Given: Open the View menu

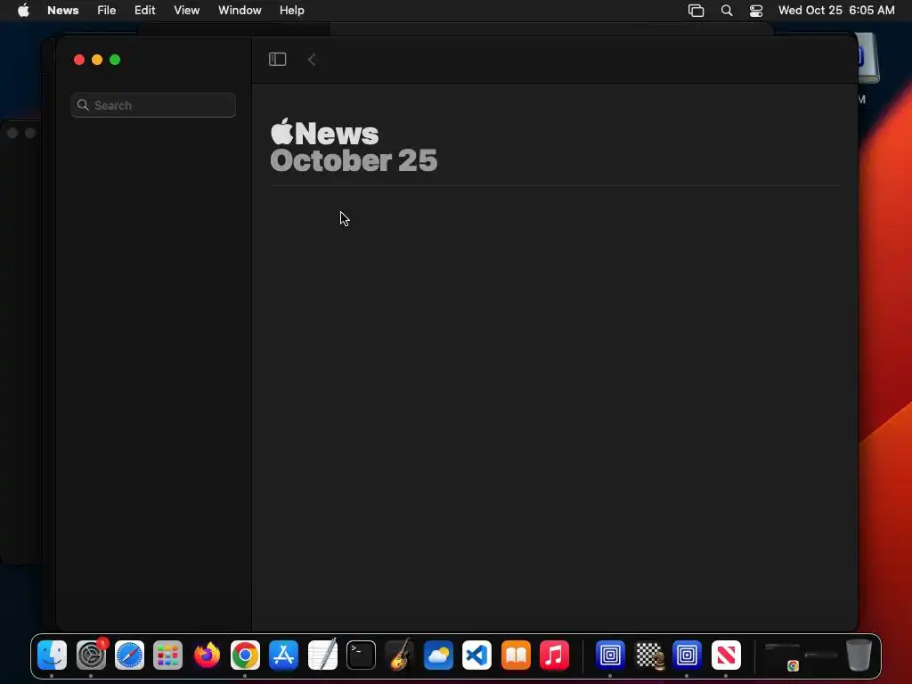Looking at the screenshot, I should click(187, 11).
